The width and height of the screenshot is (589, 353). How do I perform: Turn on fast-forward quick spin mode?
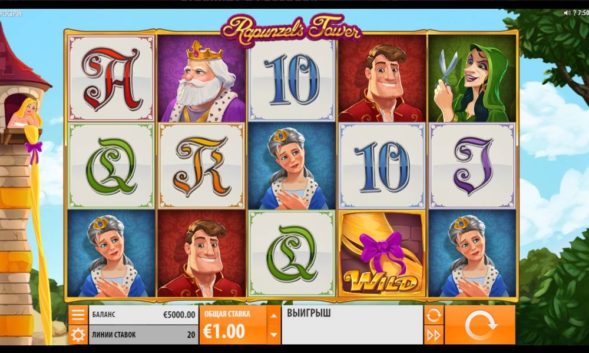[434, 335]
